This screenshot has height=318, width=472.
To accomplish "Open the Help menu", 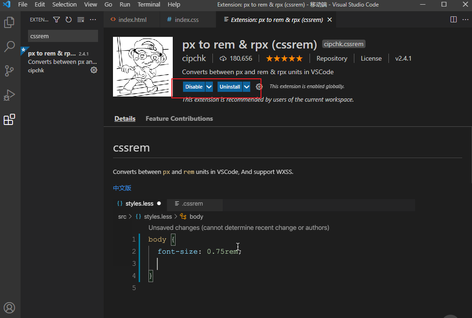I will pos(174,5).
